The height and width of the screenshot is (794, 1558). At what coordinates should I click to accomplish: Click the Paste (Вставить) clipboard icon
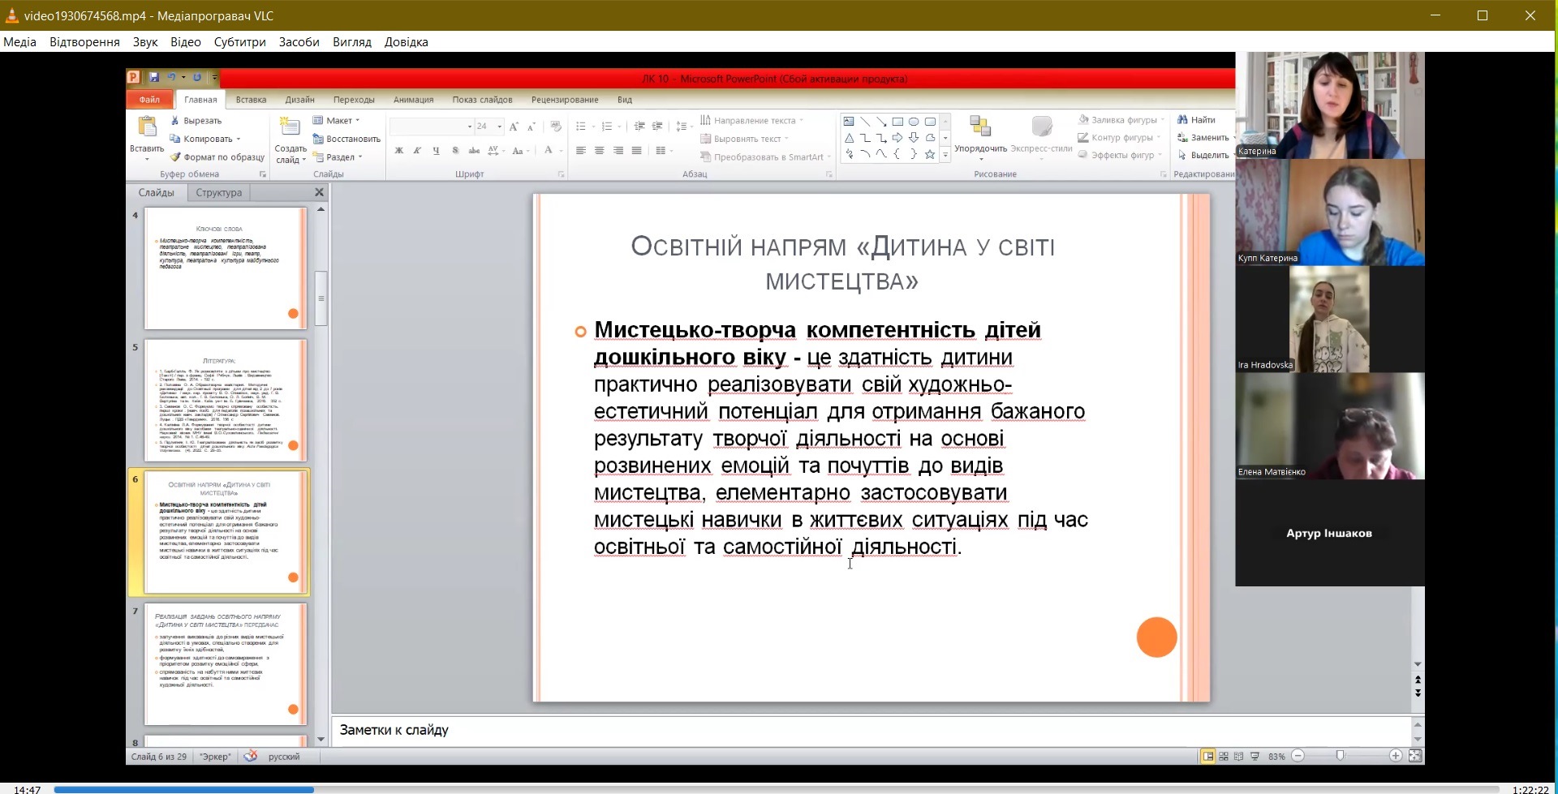tap(147, 127)
